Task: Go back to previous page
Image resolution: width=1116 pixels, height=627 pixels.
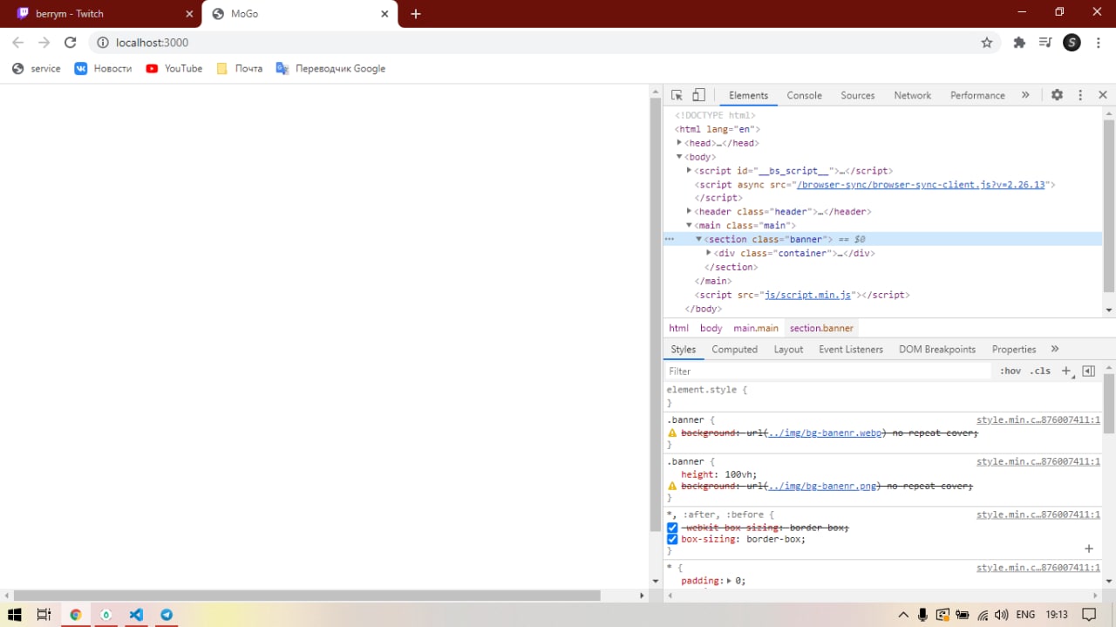Action: point(17,43)
